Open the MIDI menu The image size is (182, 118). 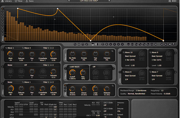pyautogui.click(x=173, y=1)
